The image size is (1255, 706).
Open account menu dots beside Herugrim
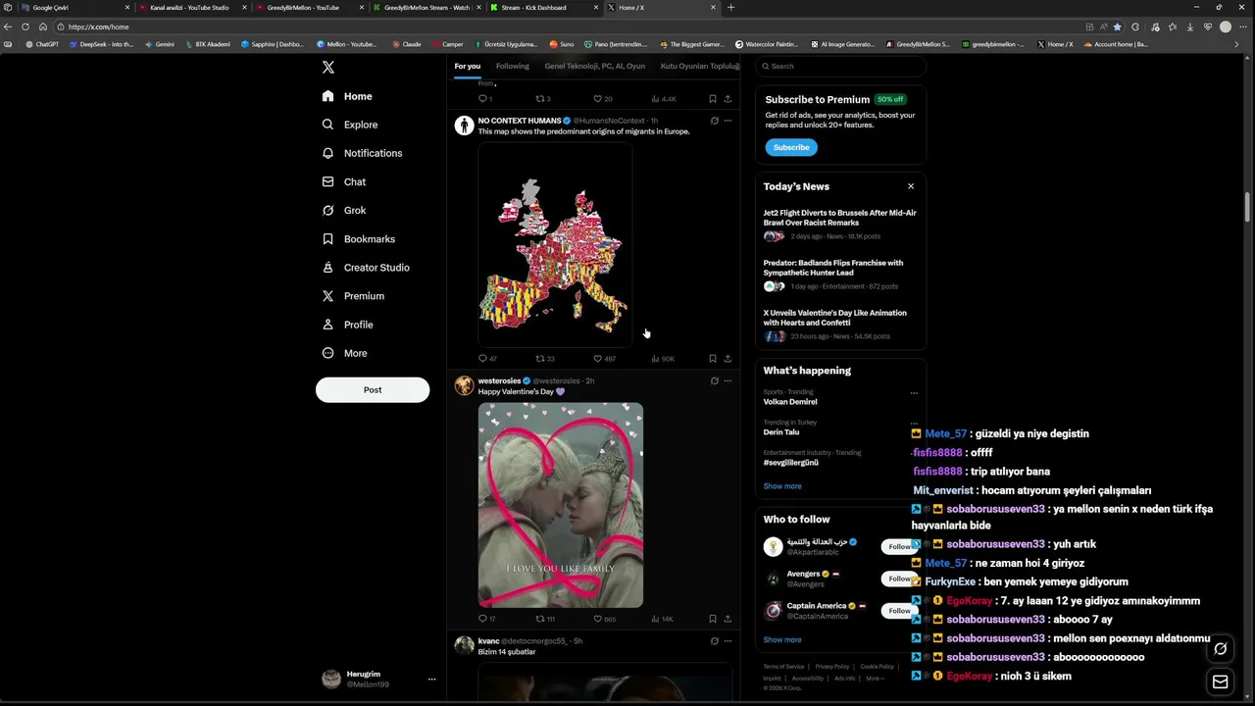pos(431,679)
